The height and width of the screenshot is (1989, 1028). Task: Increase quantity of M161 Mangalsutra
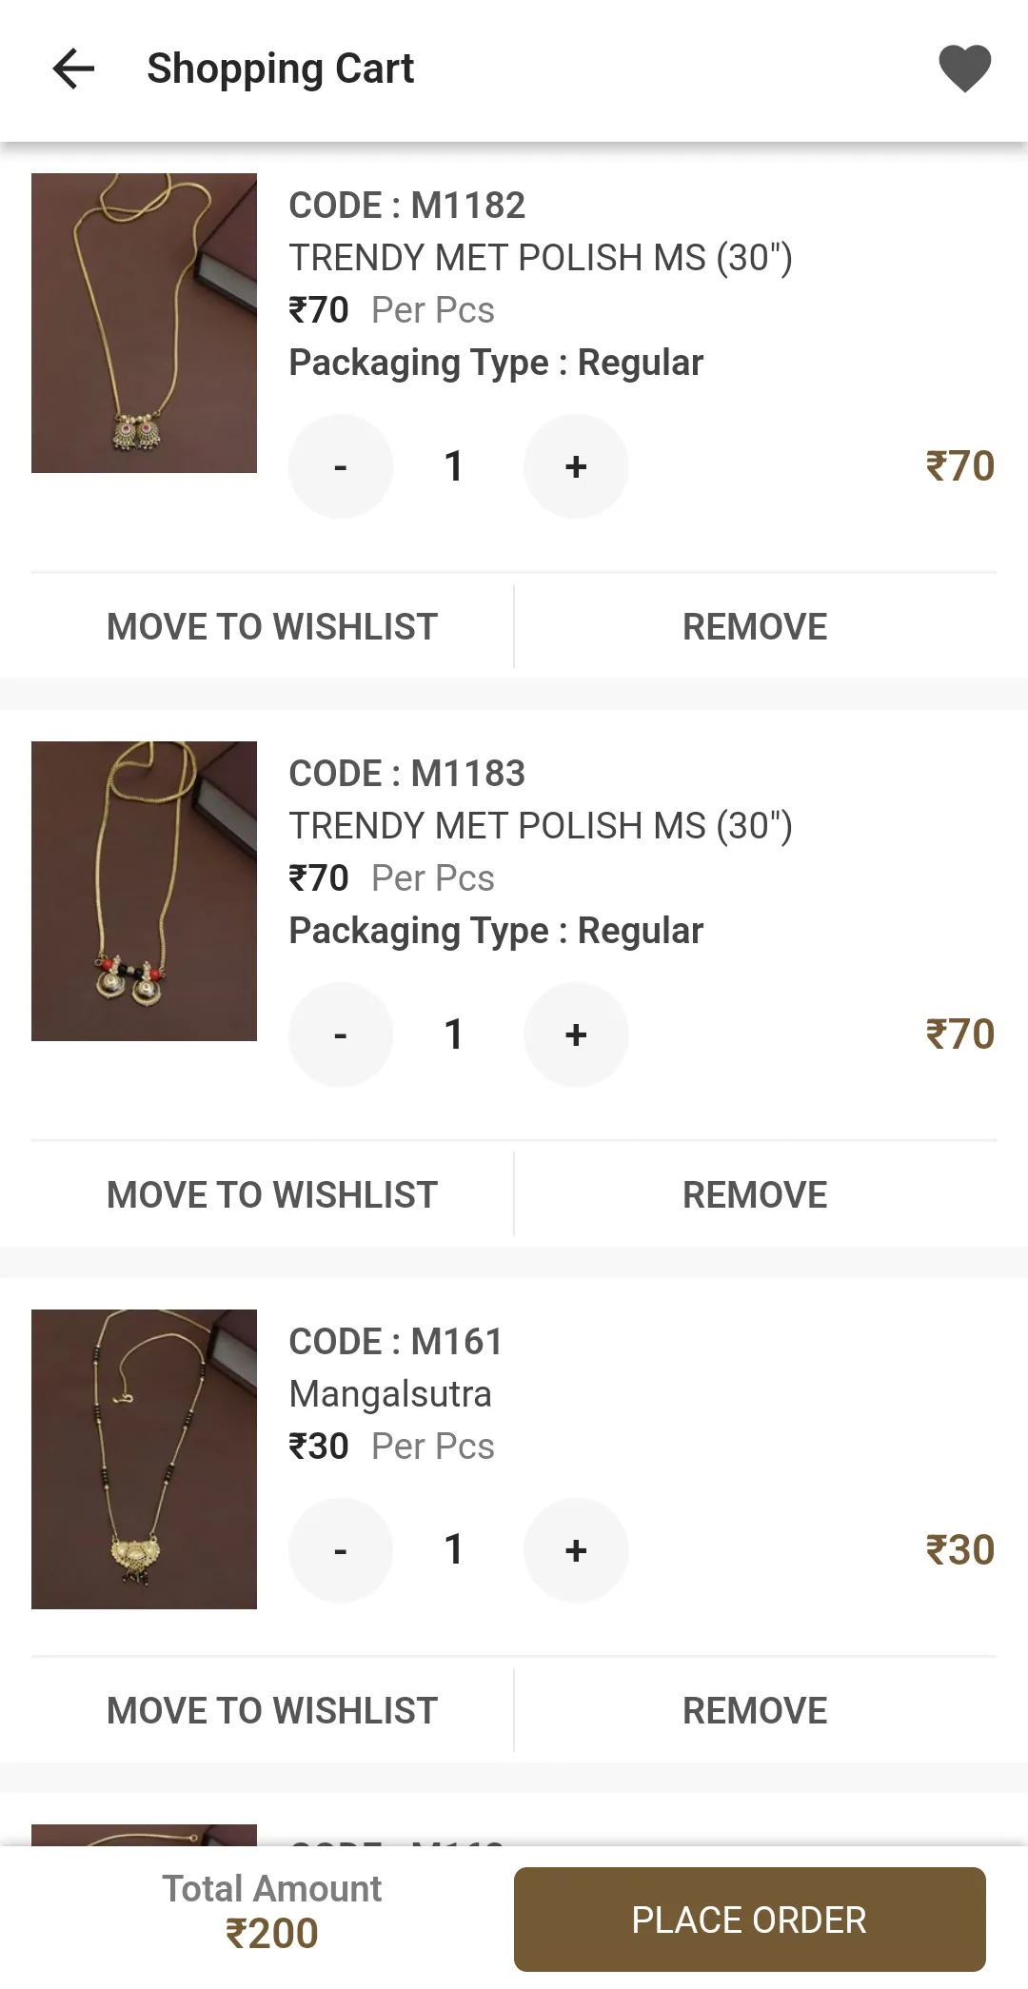pyautogui.click(x=576, y=1550)
